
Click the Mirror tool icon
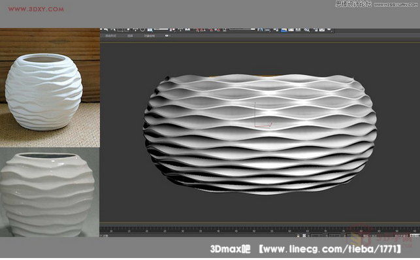pos(260,29)
